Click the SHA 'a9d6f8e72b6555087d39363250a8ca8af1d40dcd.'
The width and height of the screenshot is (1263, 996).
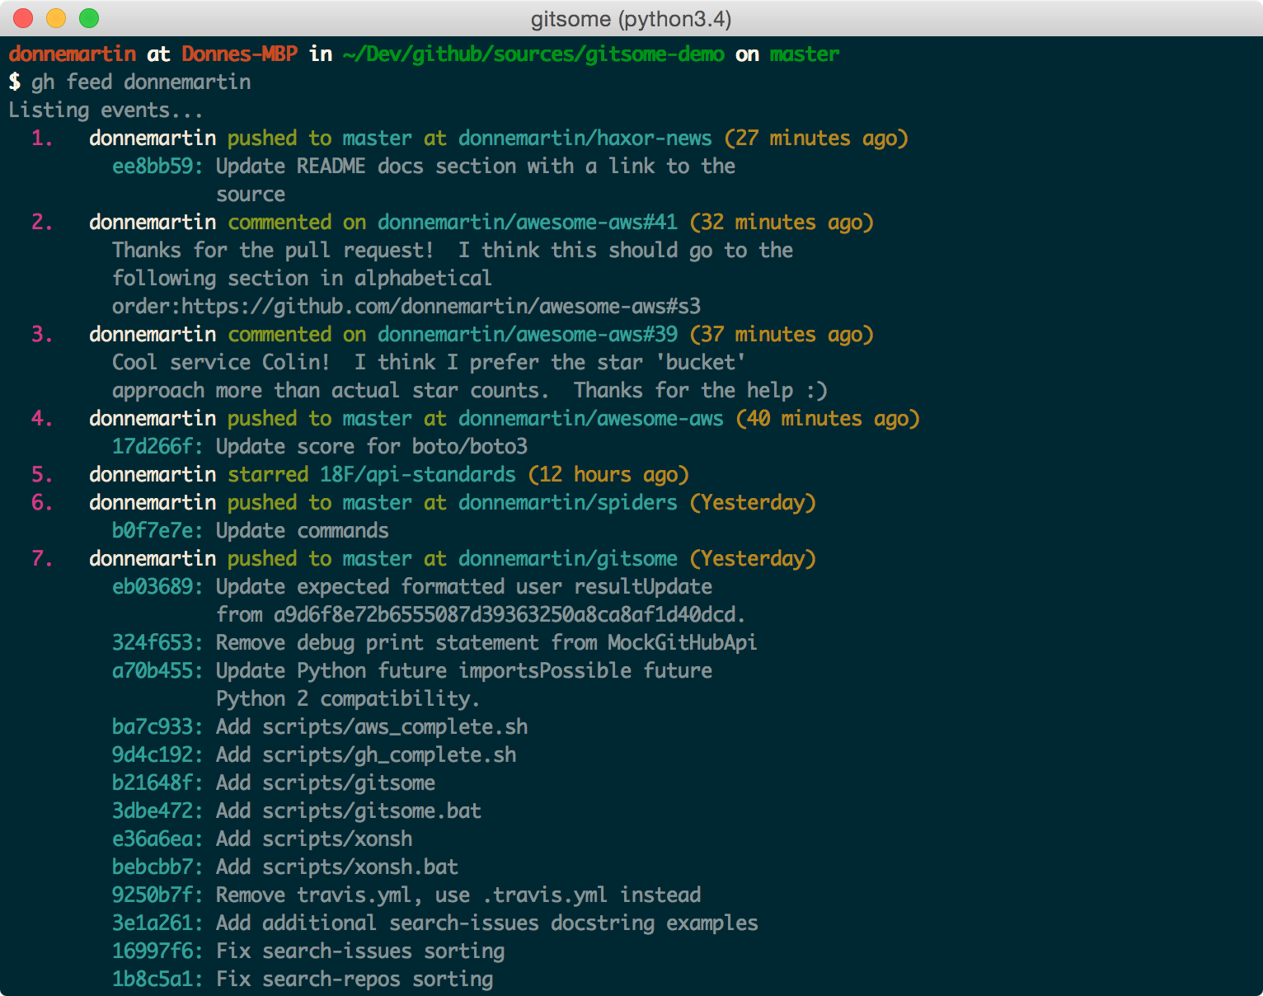(510, 615)
